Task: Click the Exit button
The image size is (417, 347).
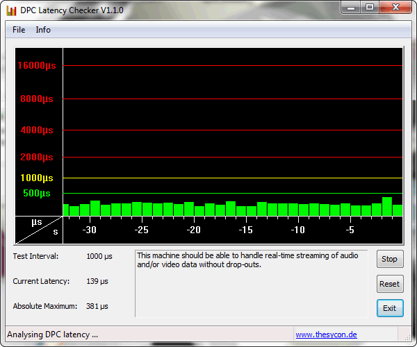Action: [389, 308]
